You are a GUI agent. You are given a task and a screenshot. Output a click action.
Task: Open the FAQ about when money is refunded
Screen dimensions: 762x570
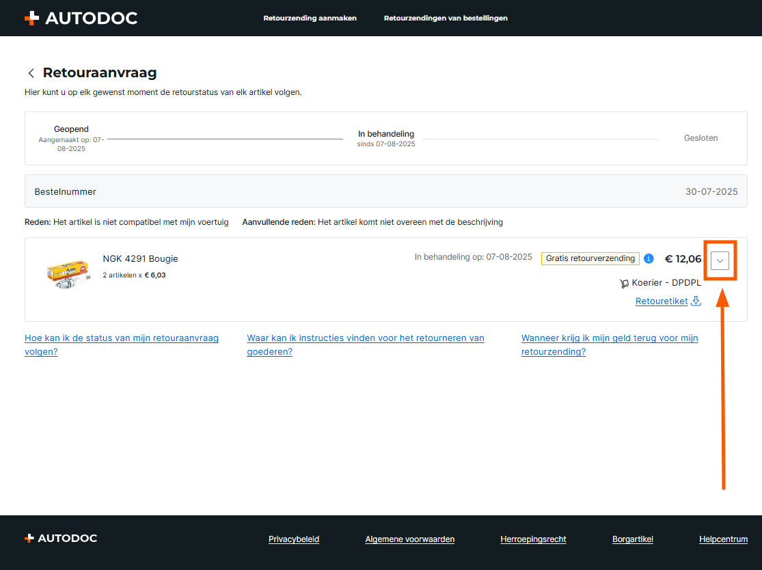609,344
